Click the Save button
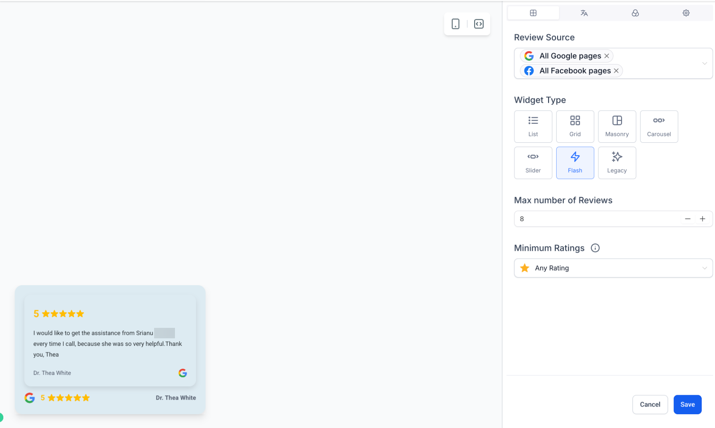Screen dimensions: 715x428 click(687, 405)
